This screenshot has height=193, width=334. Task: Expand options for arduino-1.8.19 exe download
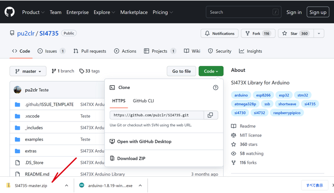pos(140,185)
